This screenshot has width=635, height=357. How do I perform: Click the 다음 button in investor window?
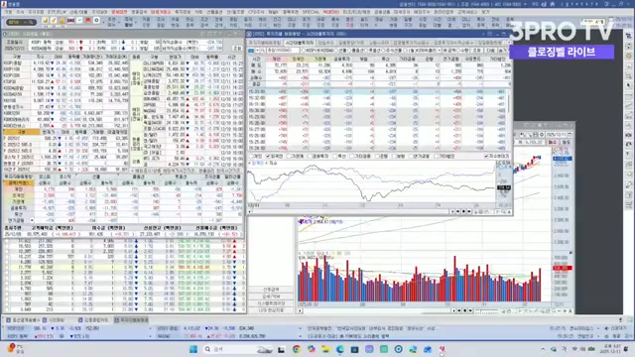click(490, 51)
